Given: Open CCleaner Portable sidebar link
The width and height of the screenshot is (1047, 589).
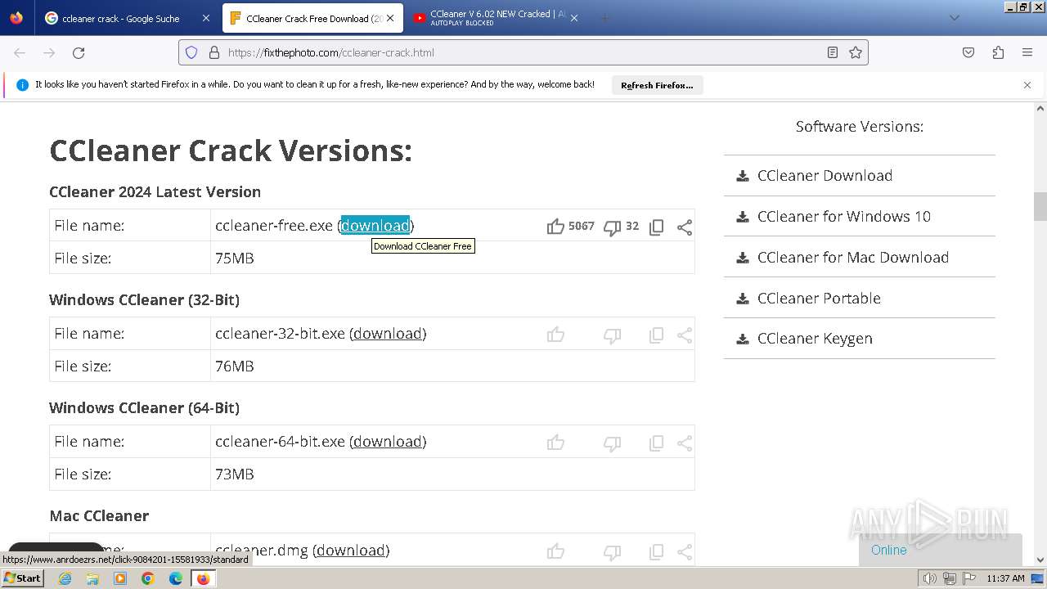Looking at the screenshot, I should coord(819,298).
